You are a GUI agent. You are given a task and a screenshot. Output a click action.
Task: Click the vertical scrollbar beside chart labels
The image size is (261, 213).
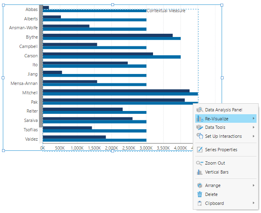click(41, 66)
